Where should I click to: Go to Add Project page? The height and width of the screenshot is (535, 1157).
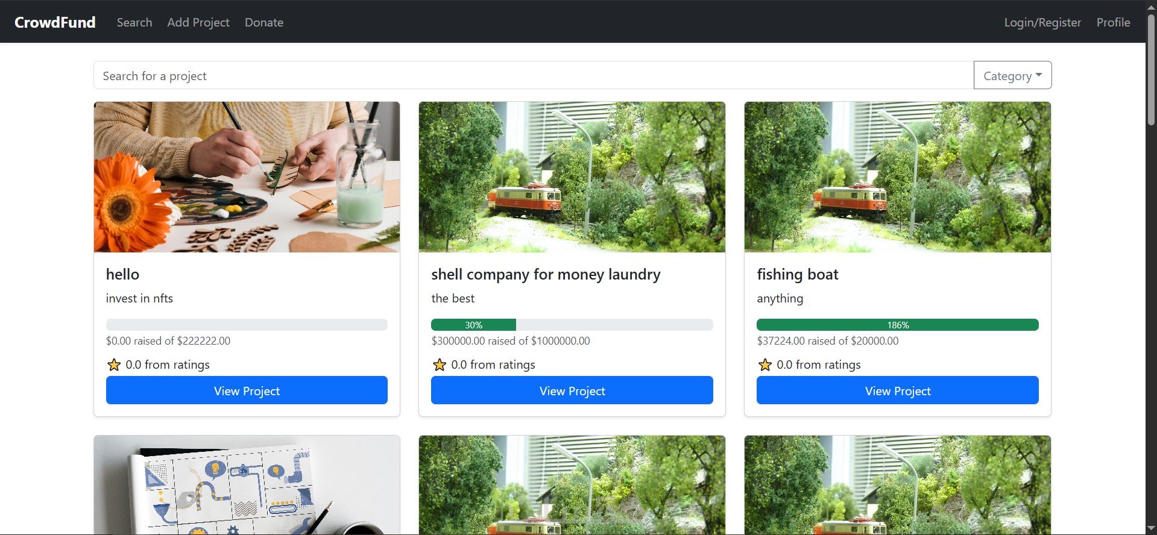click(x=198, y=22)
